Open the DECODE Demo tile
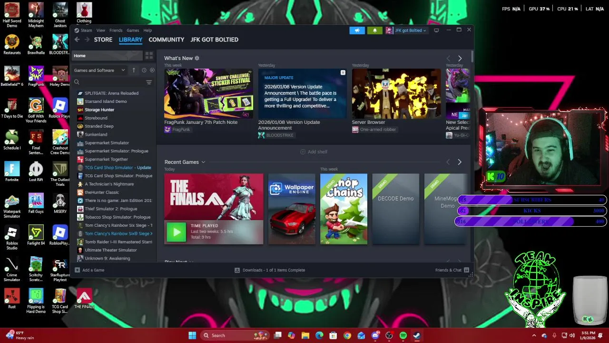 tap(396, 209)
